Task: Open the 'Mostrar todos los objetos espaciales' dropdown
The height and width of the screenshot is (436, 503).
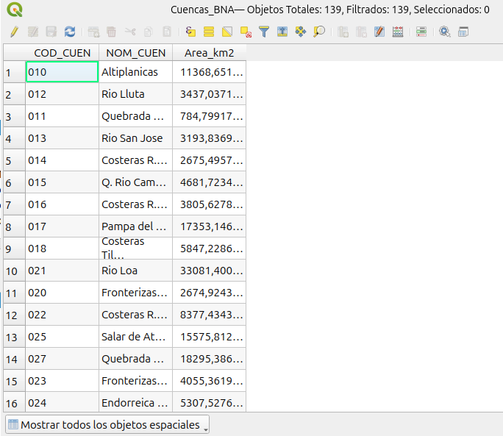Action: [108, 425]
